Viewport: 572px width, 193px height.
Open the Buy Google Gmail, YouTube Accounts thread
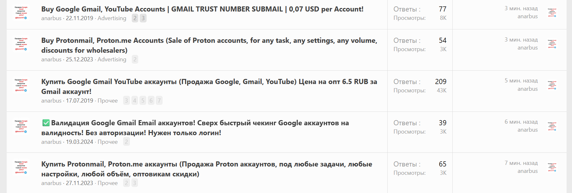(x=202, y=9)
